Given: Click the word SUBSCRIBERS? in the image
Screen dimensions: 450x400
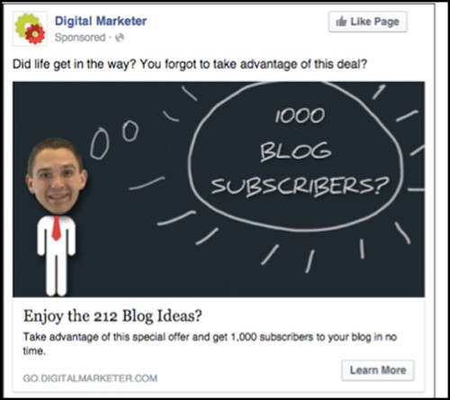Looking at the screenshot, I should tap(300, 186).
